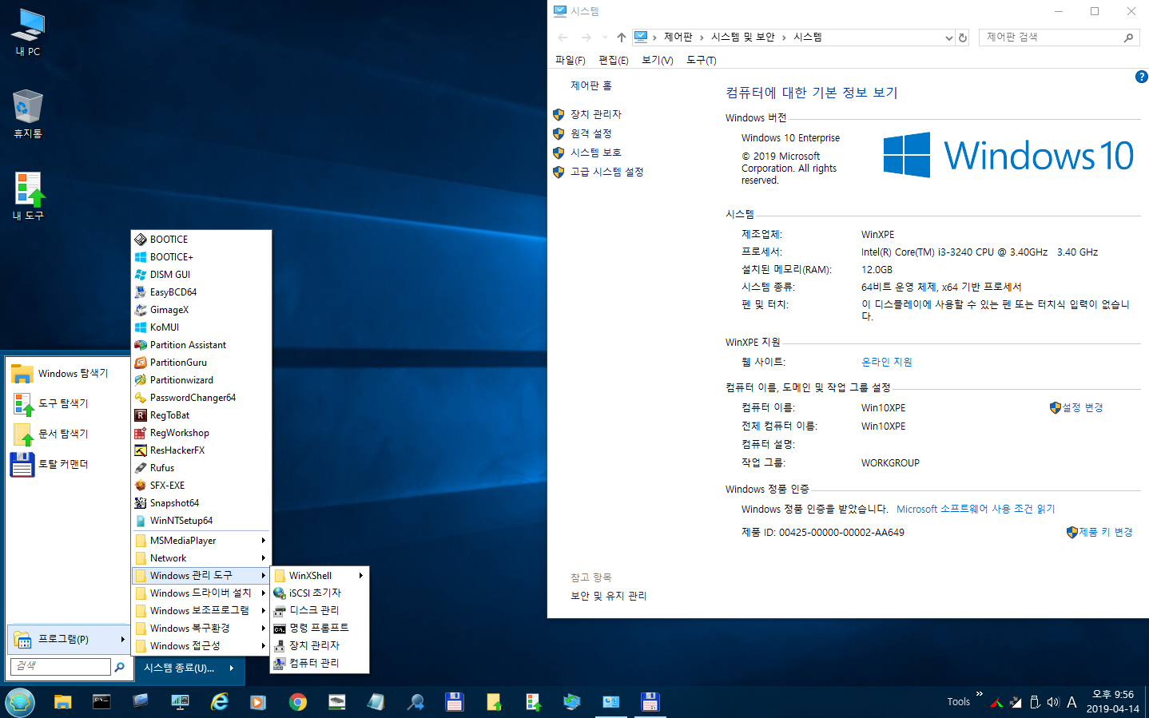Viewport: 1149px width, 718px height.
Task: Launch PasswordChanger64
Action: coord(201,397)
